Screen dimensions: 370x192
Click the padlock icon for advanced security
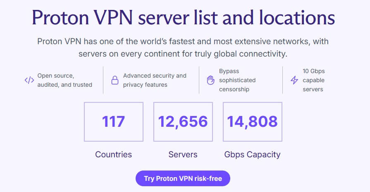[115, 80]
